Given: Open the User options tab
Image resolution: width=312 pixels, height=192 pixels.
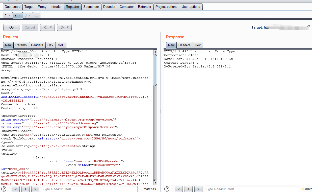Looking at the screenshot, I should pyautogui.click(x=191, y=7).
